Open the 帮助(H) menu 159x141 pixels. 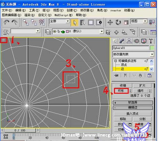click(x=81, y=15)
